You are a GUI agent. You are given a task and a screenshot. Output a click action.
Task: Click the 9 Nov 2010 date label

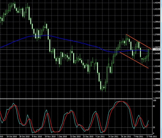(37, 136)
